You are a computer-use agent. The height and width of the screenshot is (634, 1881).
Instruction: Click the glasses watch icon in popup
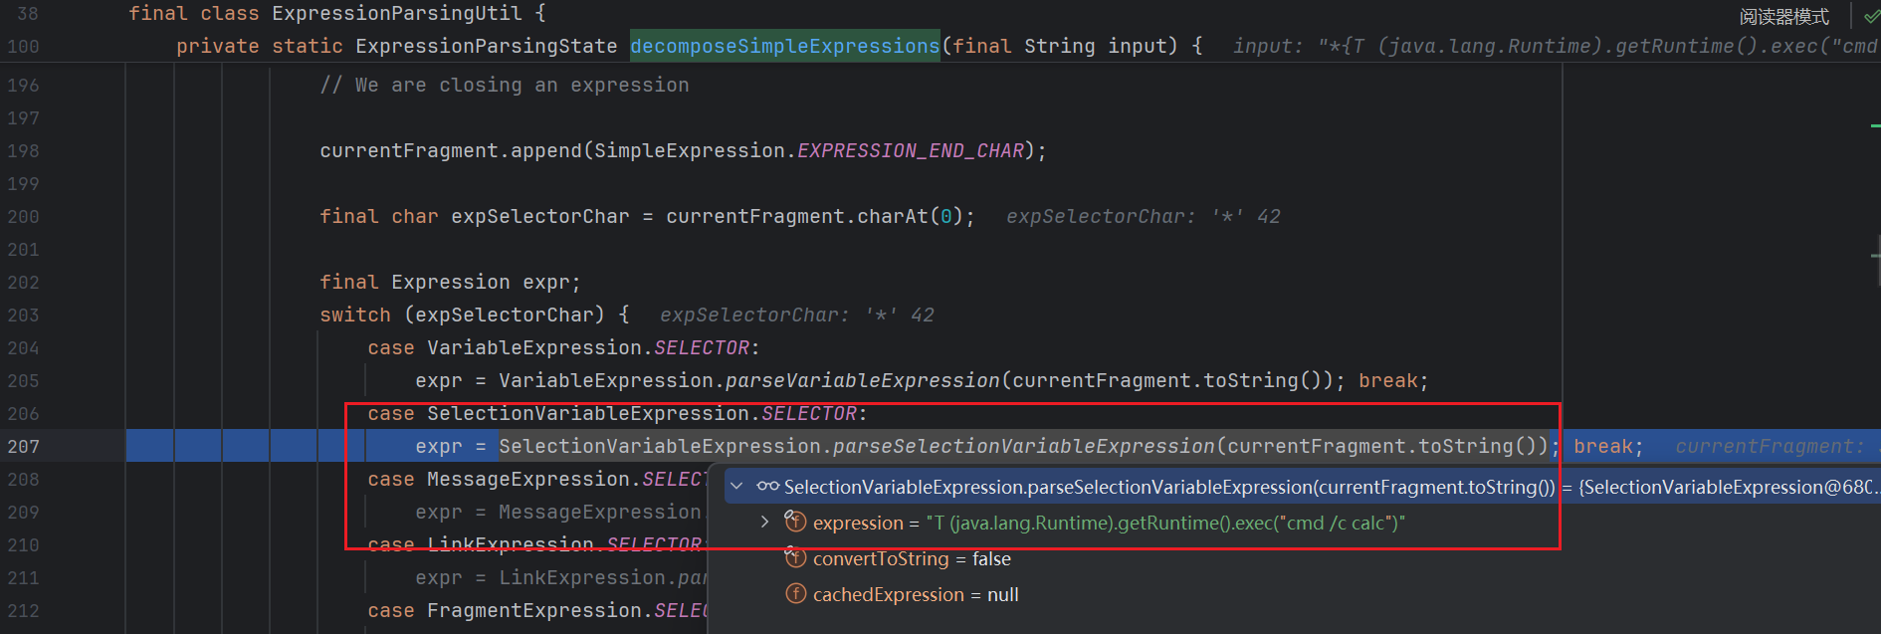tap(767, 487)
